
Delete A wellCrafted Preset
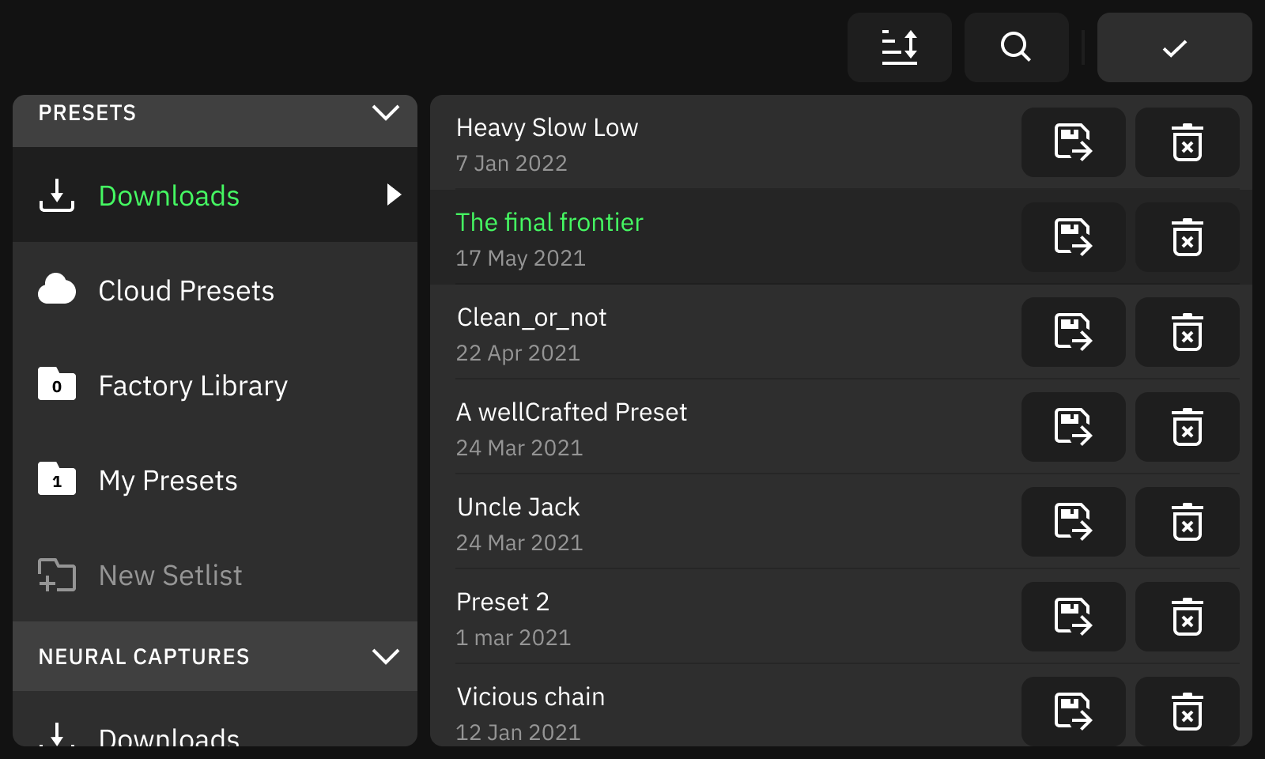tap(1187, 427)
